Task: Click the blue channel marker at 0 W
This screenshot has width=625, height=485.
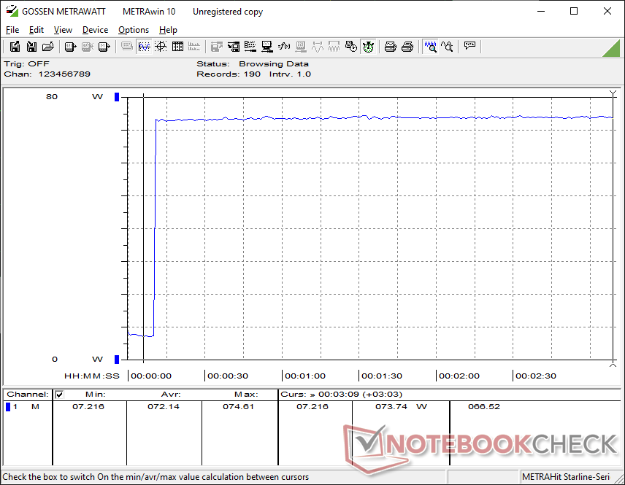Action: (x=116, y=359)
